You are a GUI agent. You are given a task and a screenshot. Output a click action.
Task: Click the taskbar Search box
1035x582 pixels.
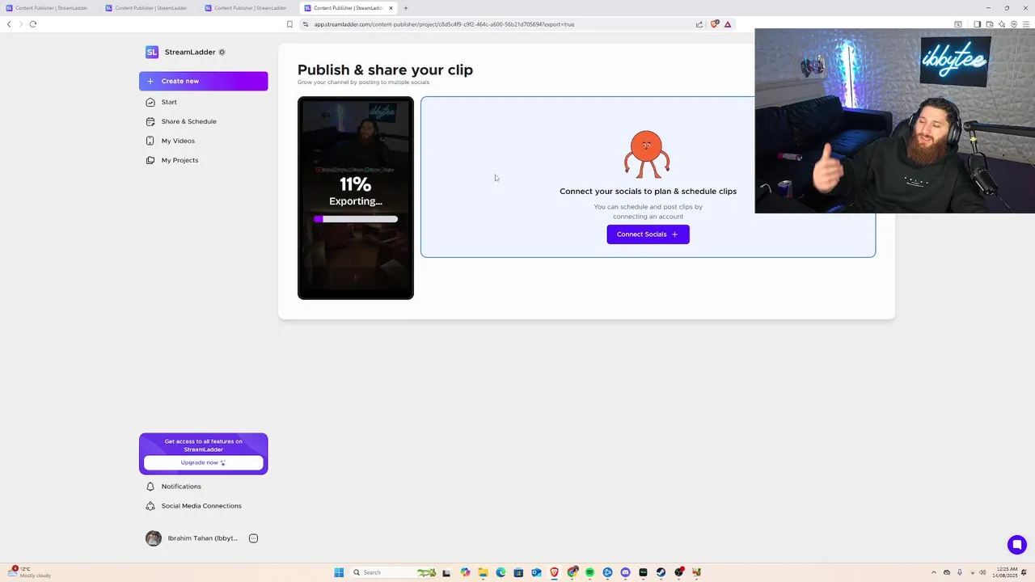point(394,572)
